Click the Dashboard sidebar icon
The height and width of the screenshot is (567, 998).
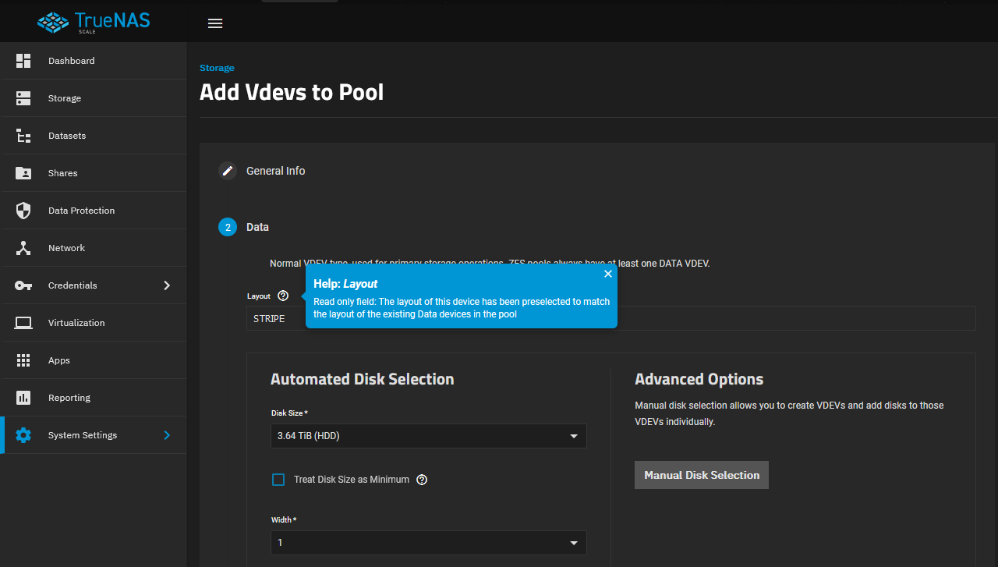pyautogui.click(x=23, y=61)
